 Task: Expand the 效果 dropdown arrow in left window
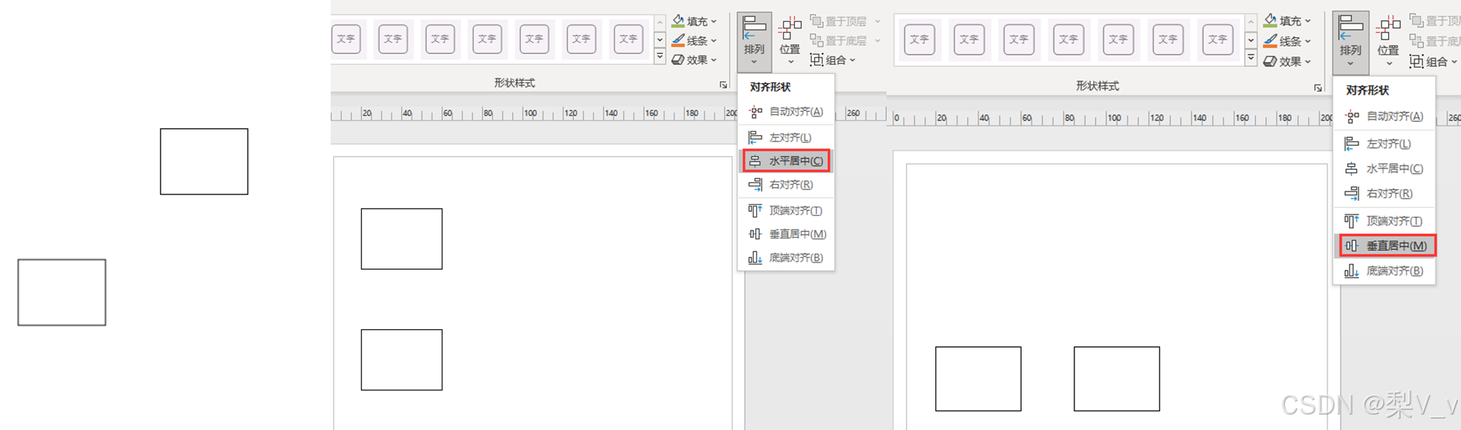coord(713,60)
